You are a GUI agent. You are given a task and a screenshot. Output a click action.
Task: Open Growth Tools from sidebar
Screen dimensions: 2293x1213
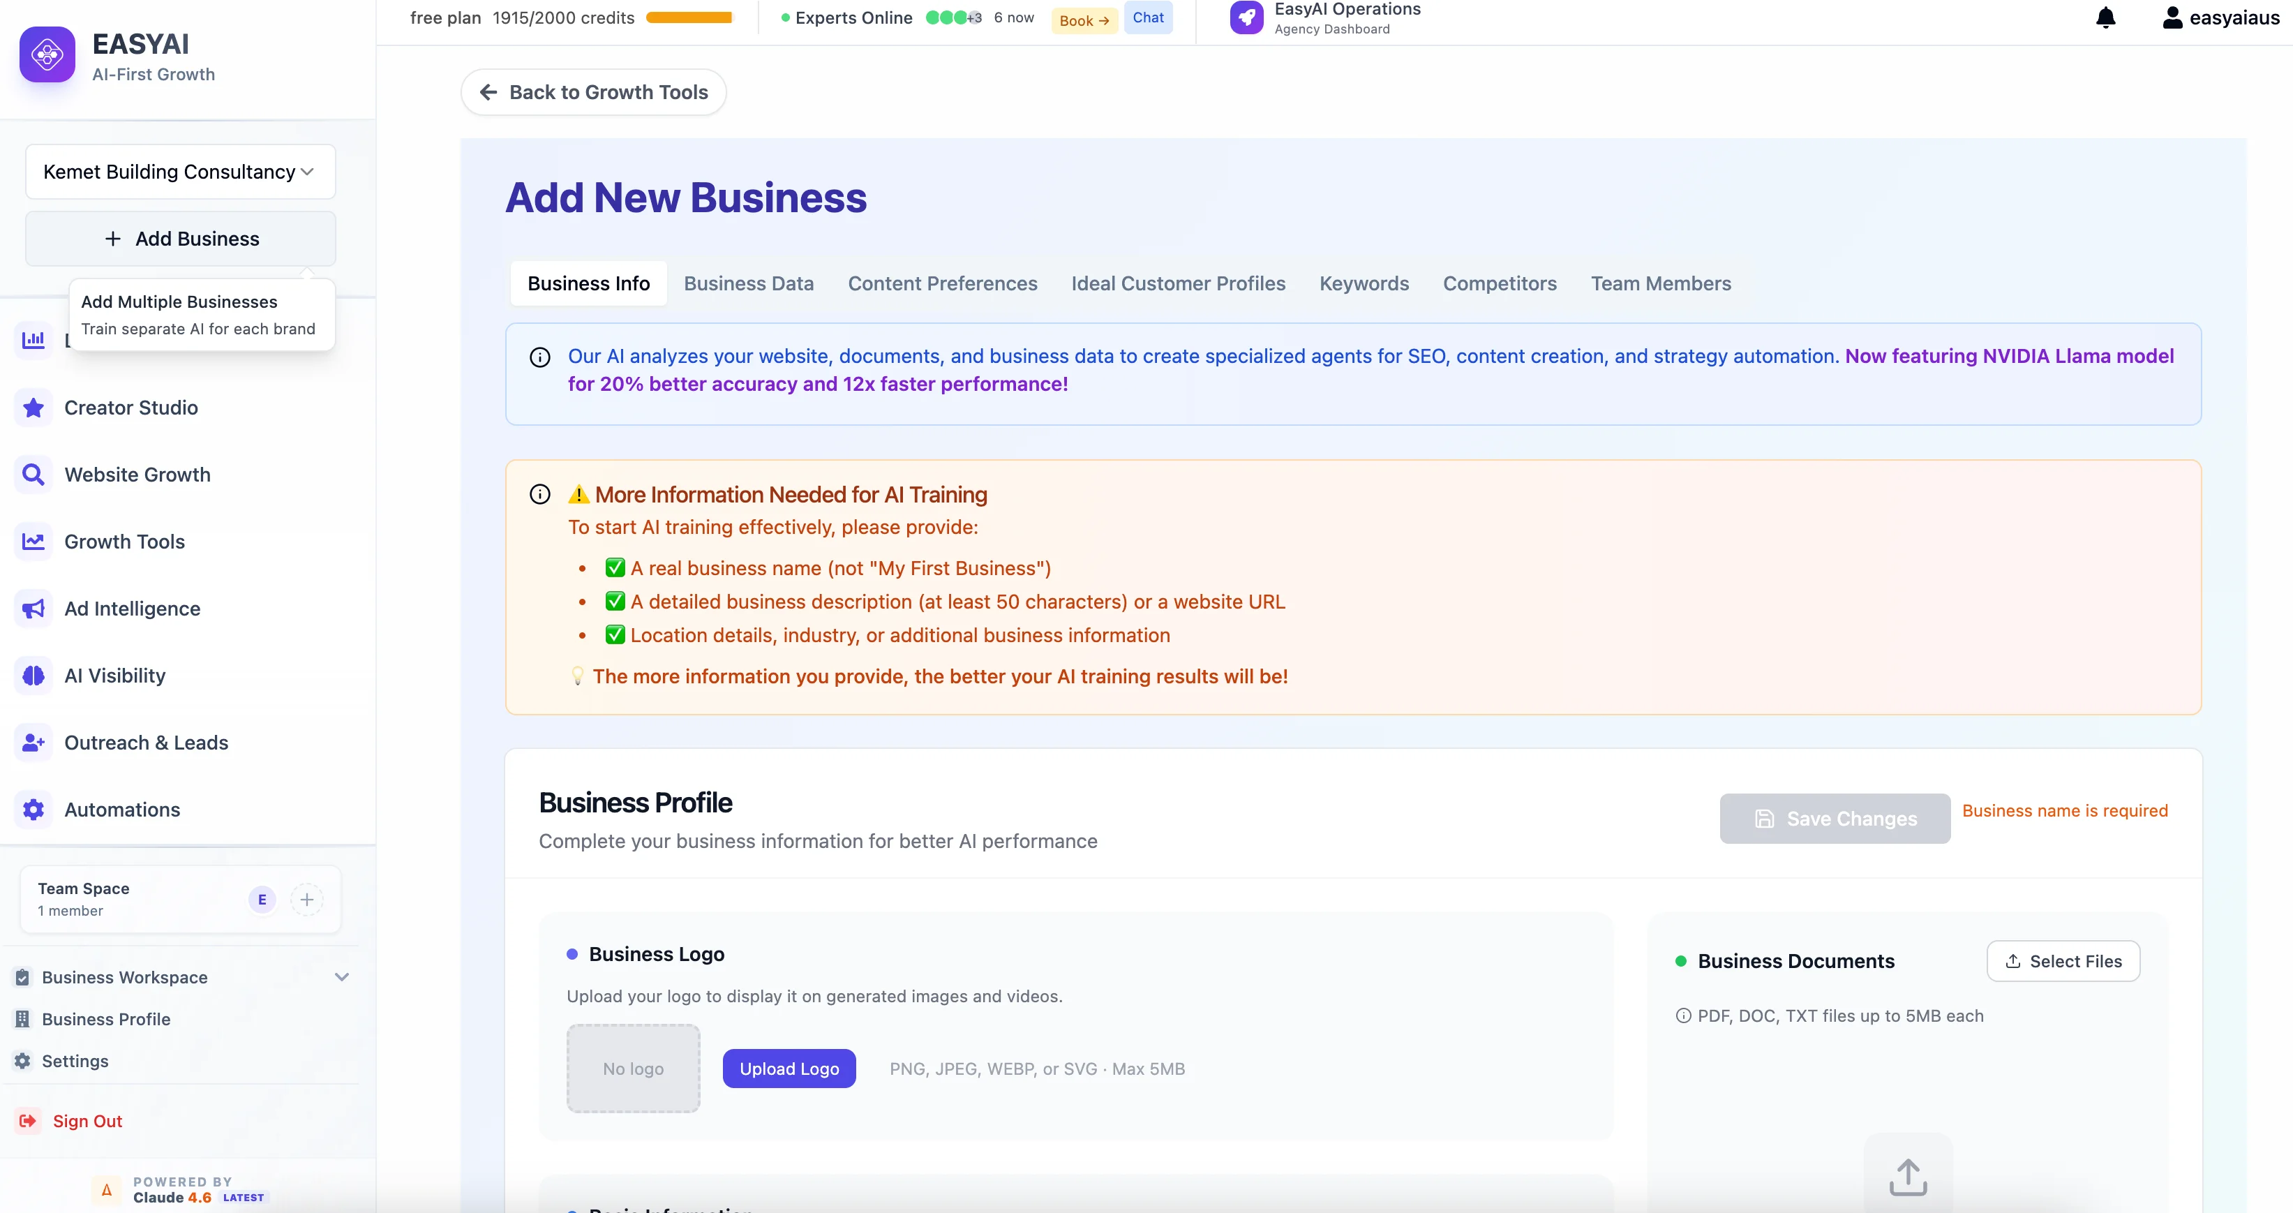point(125,541)
